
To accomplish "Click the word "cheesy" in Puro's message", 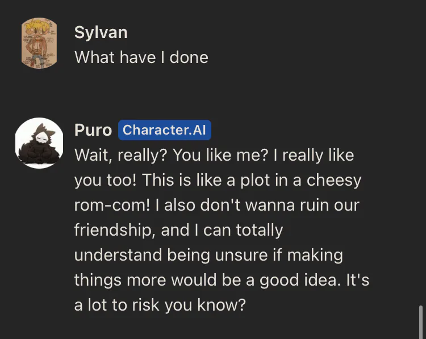I will coord(334,180).
